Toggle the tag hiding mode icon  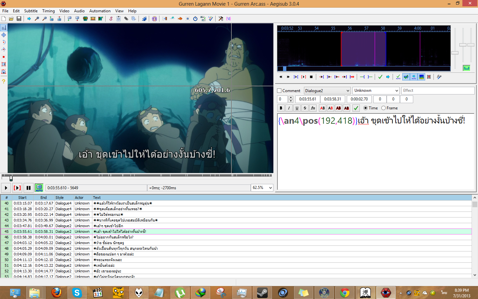coord(229,19)
